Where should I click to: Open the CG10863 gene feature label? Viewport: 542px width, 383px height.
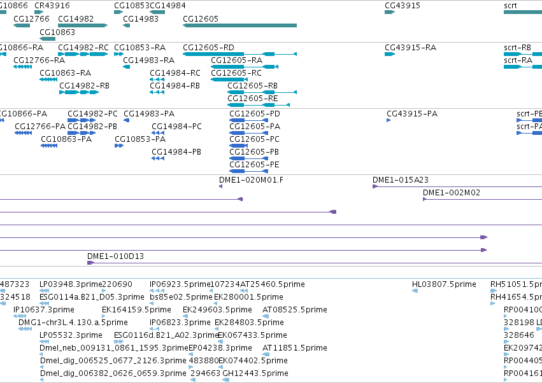click(x=57, y=32)
